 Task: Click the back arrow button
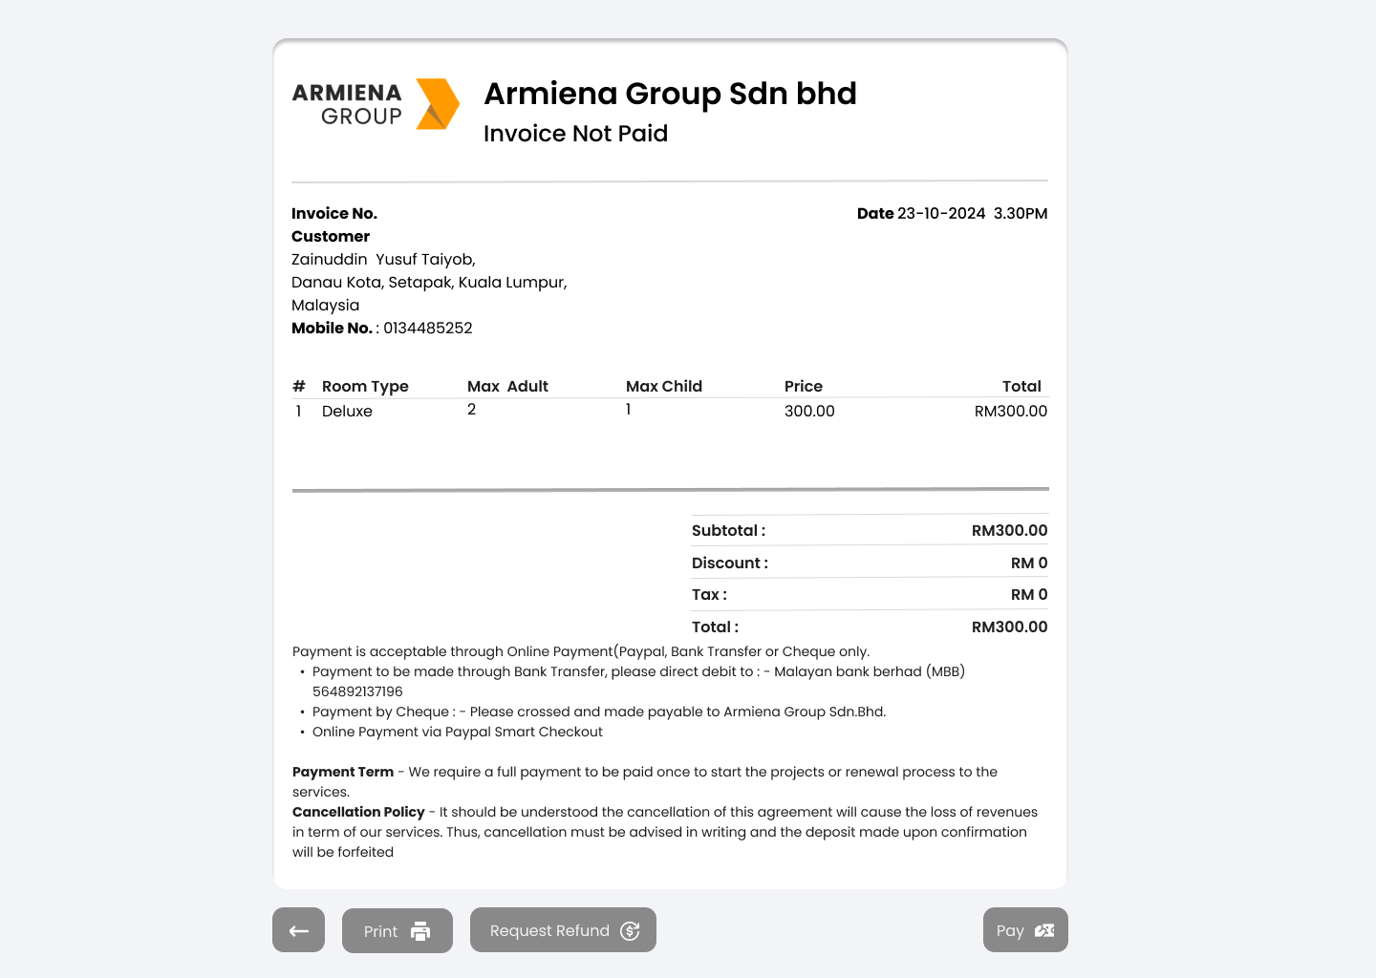point(298,931)
